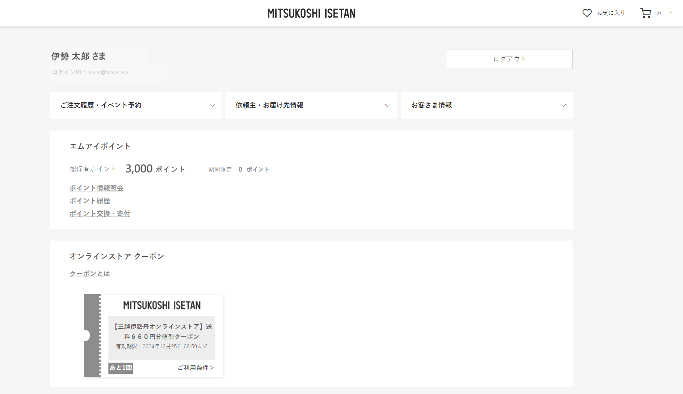Viewport: 683px width, 394px height.
Task: Expand 依頼主・お届け先情報 menu
Action: click(x=311, y=105)
